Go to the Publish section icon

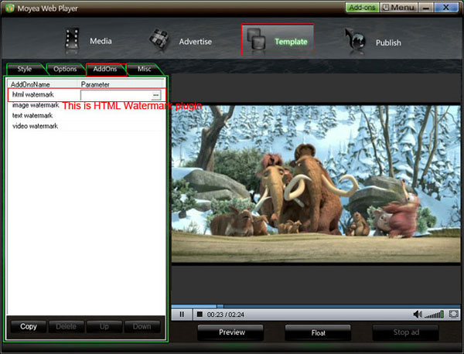point(356,41)
